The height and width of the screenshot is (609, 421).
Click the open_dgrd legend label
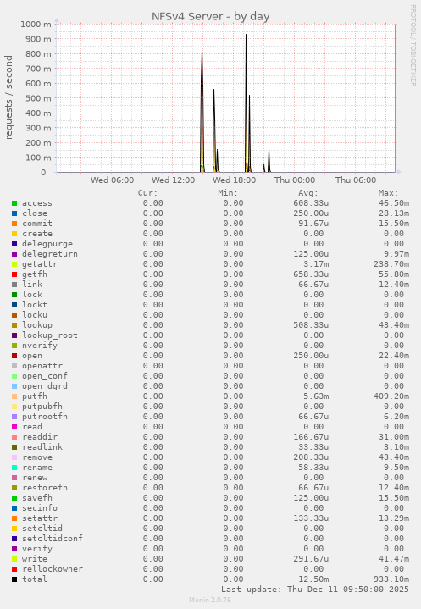coord(45,386)
